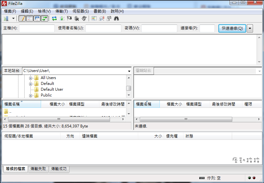Image resolution: width=264 pixels, height=183 pixels.
Task: Click local tree vertical scrollbar thumb
Action: tap(129, 88)
